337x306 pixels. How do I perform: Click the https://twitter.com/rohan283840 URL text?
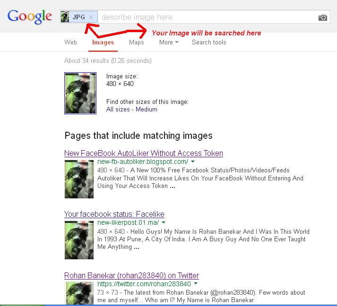coord(144,284)
